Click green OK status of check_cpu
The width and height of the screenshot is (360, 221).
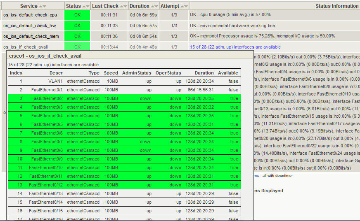(x=77, y=15)
